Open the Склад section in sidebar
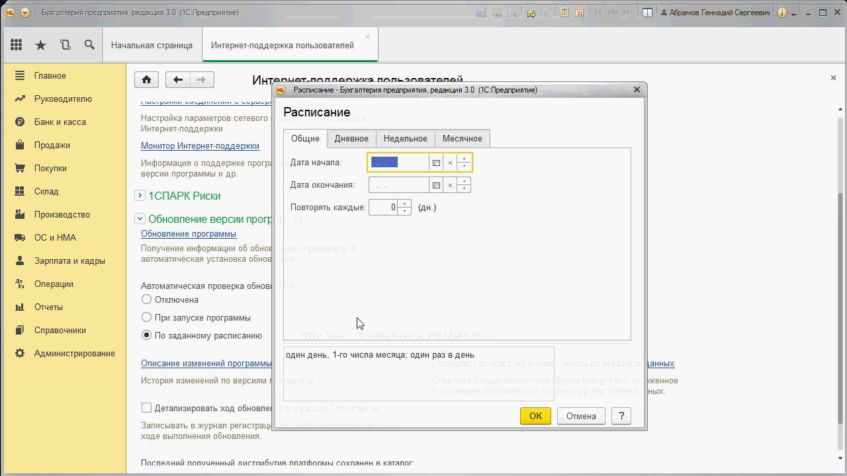The height and width of the screenshot is (476, 847). [65, 191]
